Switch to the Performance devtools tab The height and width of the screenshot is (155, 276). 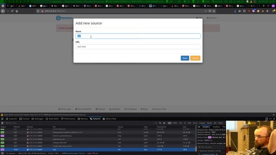click(x=68, y=119)
